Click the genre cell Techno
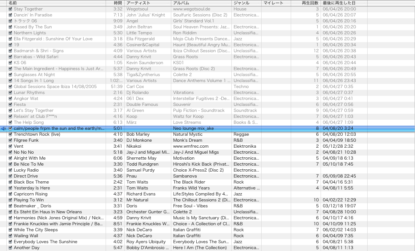 241,87
